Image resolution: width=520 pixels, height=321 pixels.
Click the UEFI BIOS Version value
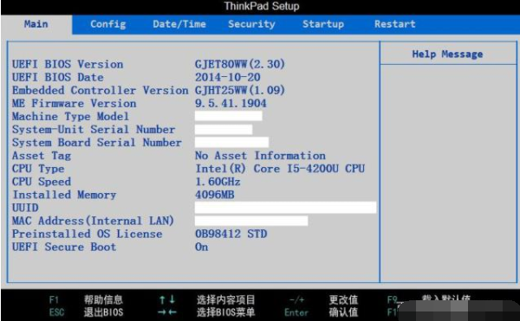click(x=240, y=64)
